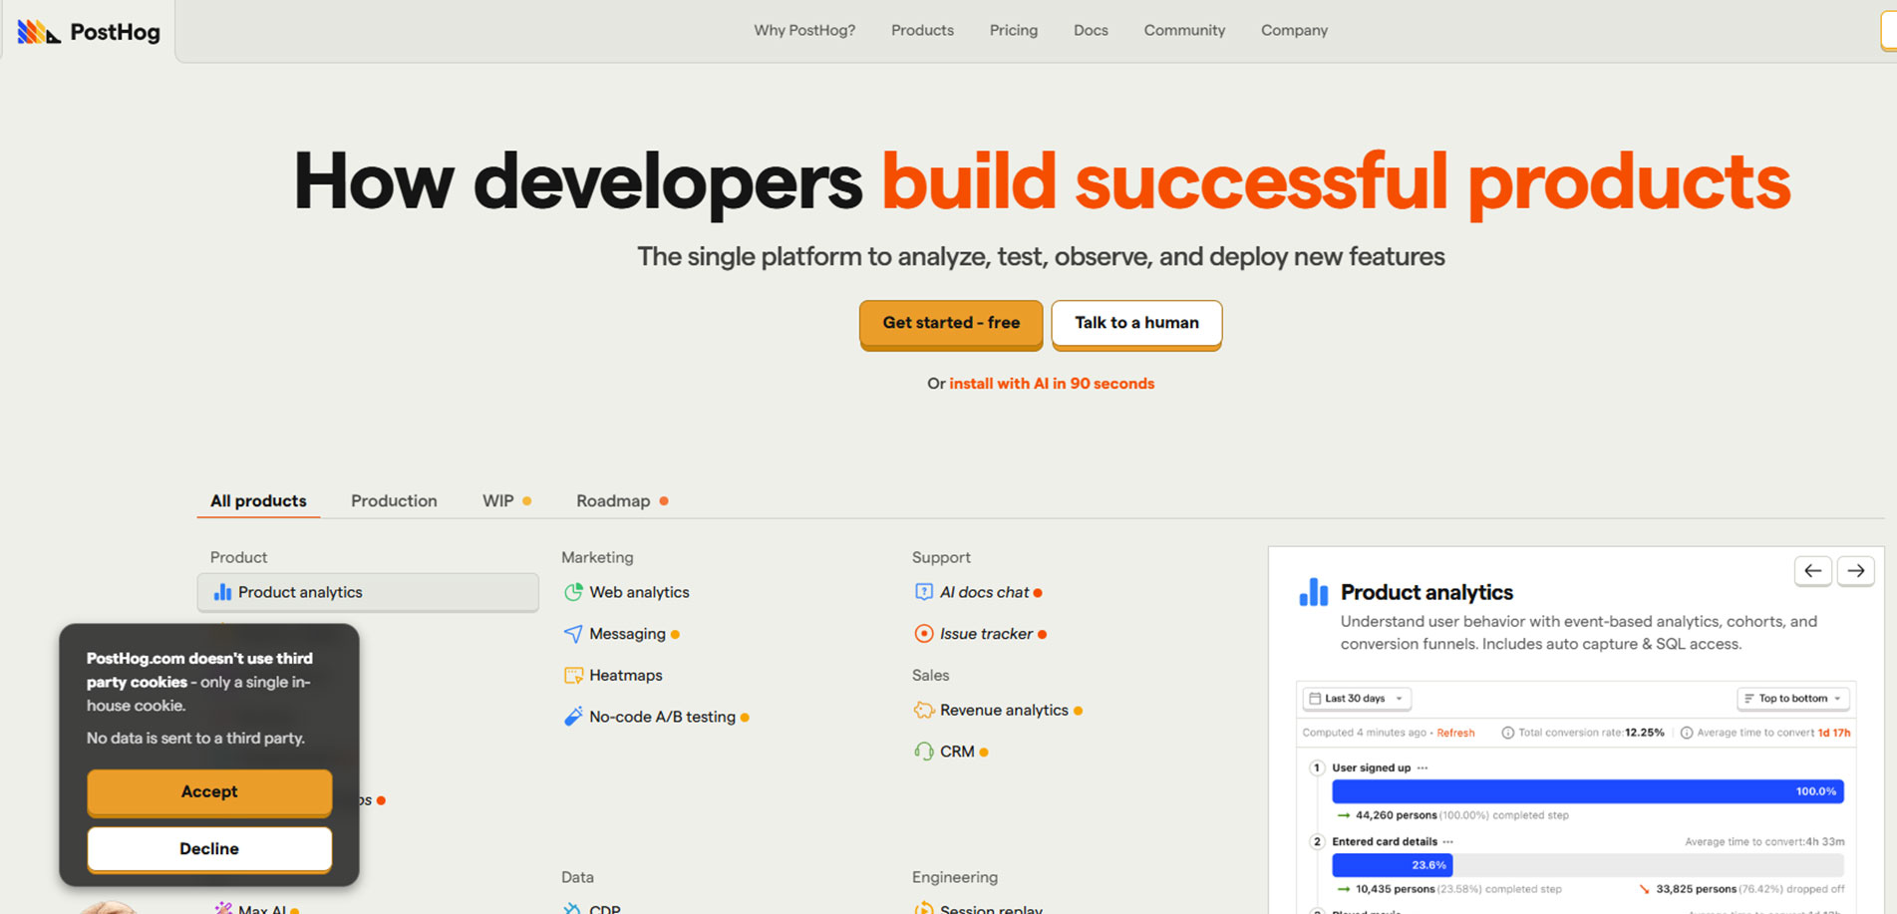The image size is (1897, 914).
Task: Open the ellipsis menu for Entered card details
Action: (x=1448, y=841)
